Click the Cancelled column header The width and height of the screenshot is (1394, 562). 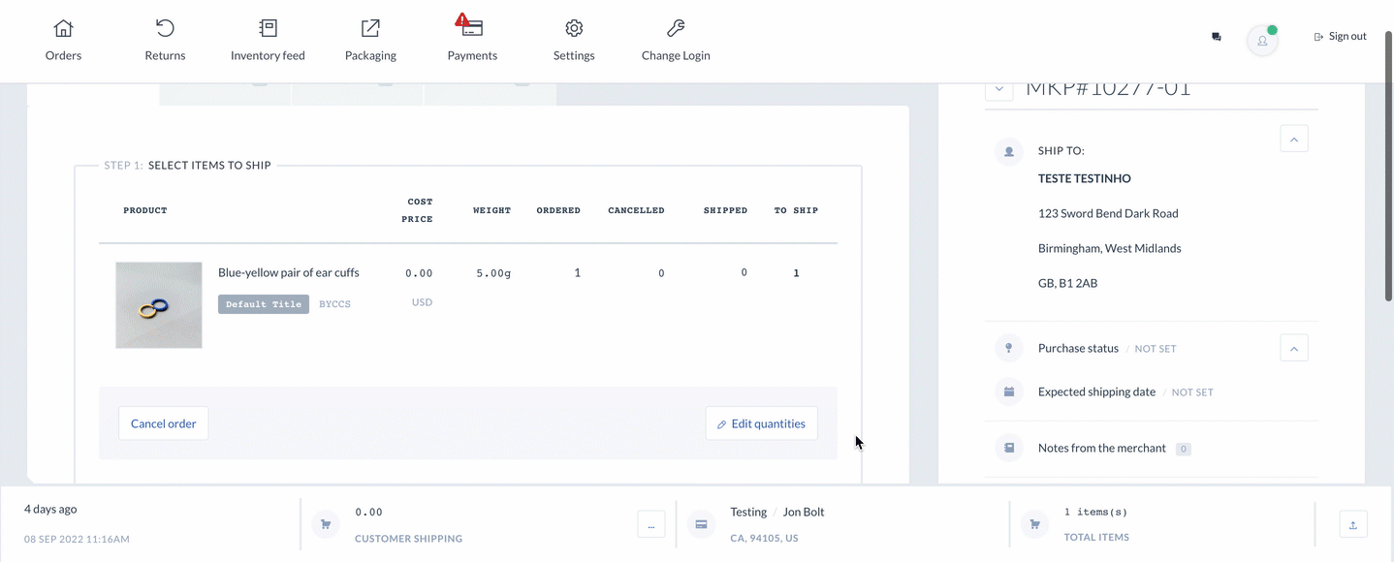(636, 210)
